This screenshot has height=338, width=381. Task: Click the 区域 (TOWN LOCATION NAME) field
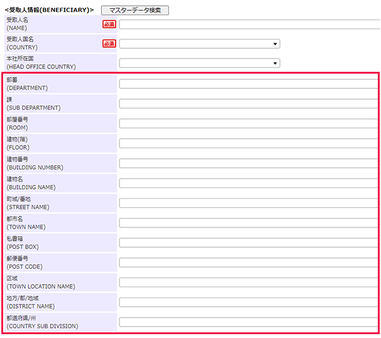point(248,282)
